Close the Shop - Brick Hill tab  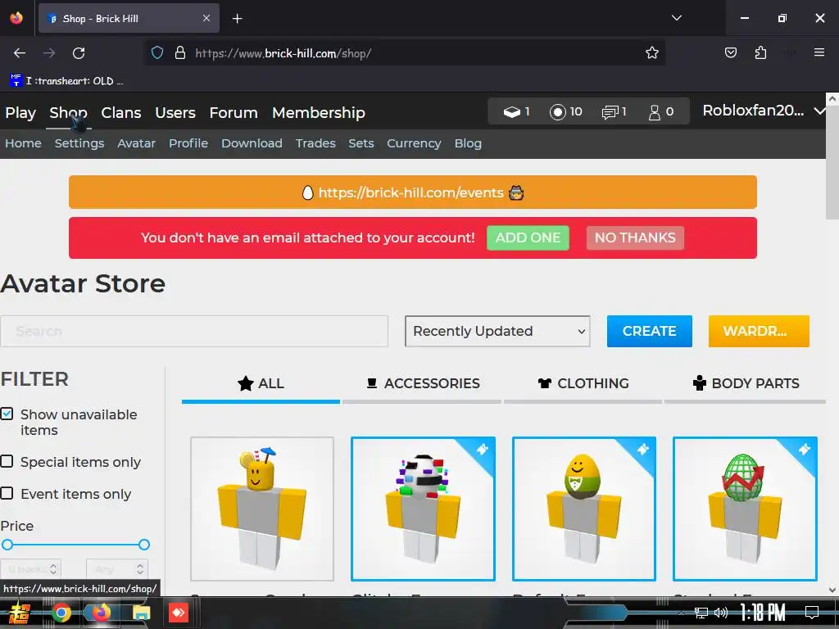click(x=206, y=18)
